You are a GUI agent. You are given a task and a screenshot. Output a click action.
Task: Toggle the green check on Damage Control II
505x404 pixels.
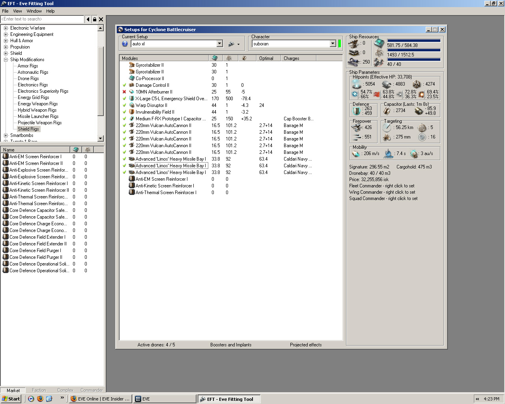coord(124,85)
